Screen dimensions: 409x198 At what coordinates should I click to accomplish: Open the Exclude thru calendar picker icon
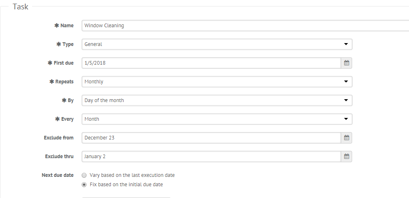click(x=346, y=157)
